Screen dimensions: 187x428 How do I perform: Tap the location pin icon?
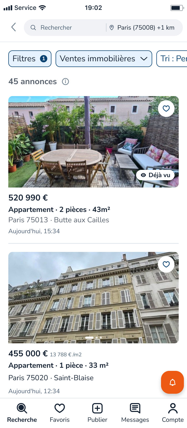tap(112, 28)
